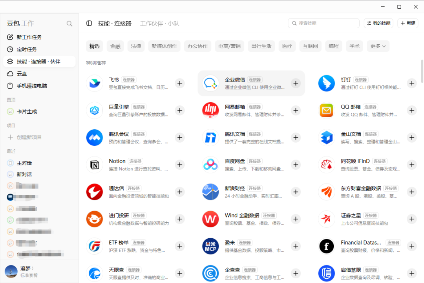The image size is (424, 283).
Task: Select the 互联网 category filter
Action: (x=311, y=46)
